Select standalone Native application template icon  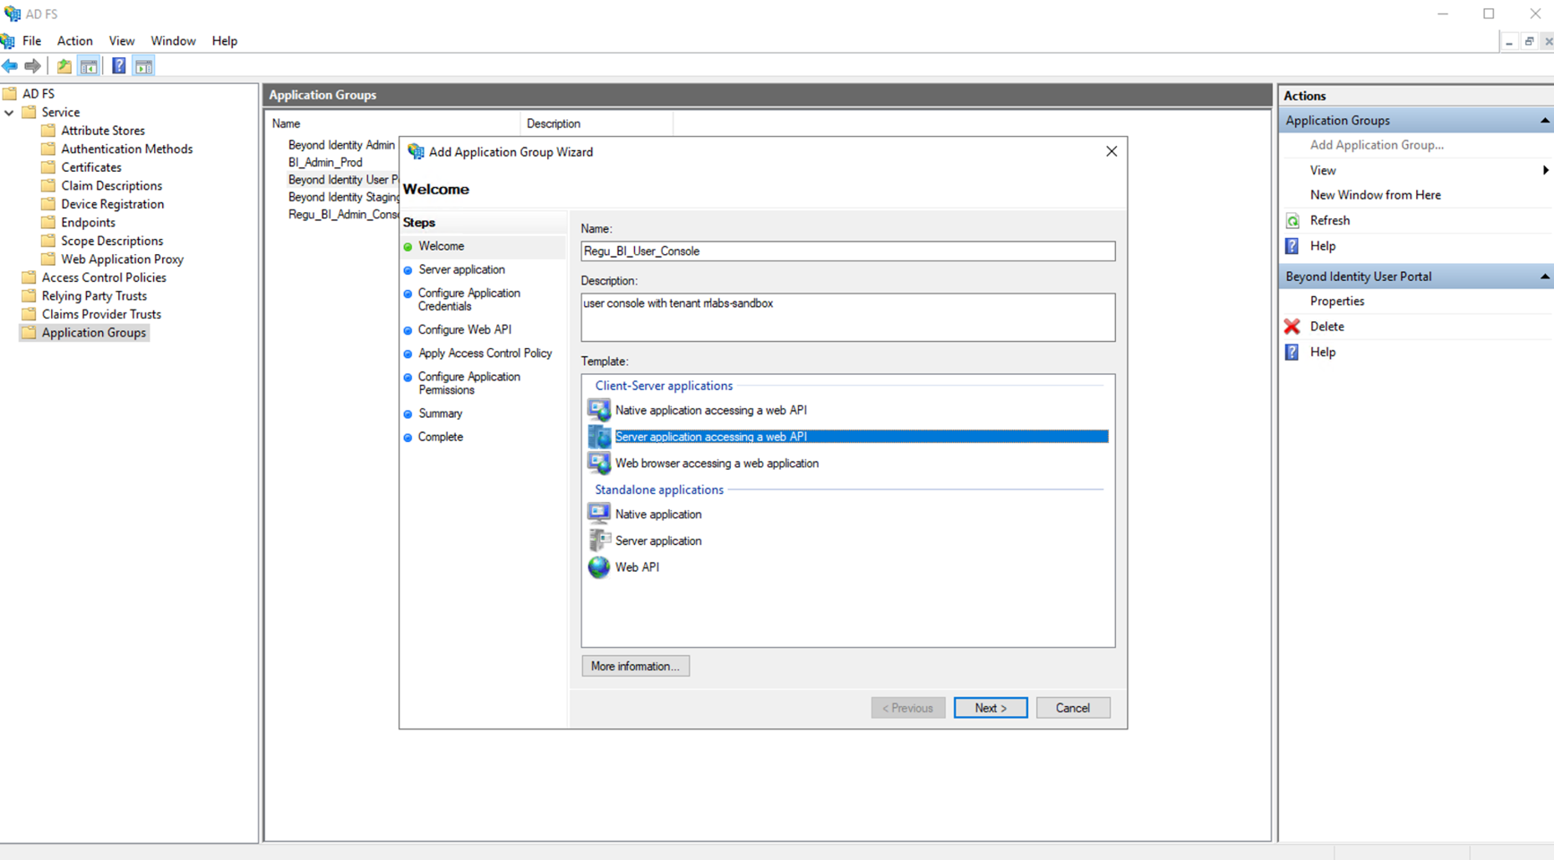click(x=598, y=514)
